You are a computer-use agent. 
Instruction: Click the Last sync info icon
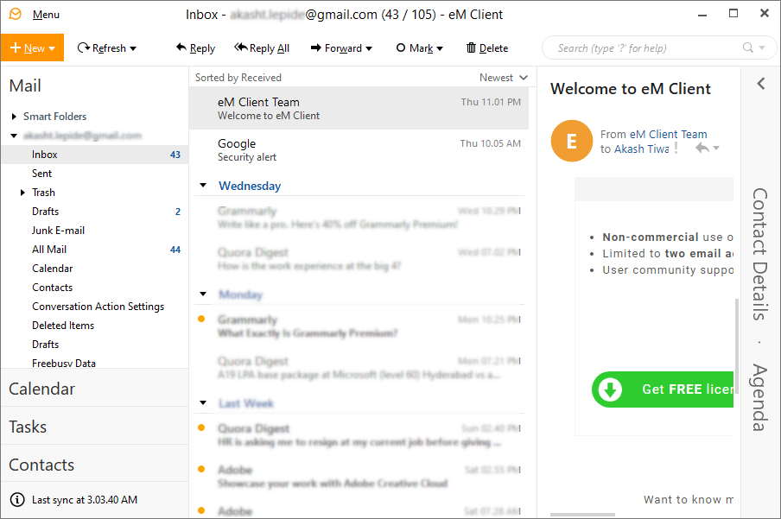tap(17, 500)
